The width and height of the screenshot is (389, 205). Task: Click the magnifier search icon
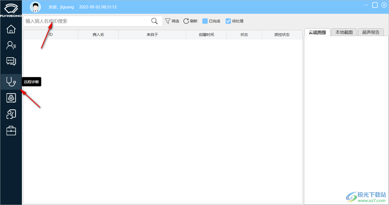(x=155, y=21)
